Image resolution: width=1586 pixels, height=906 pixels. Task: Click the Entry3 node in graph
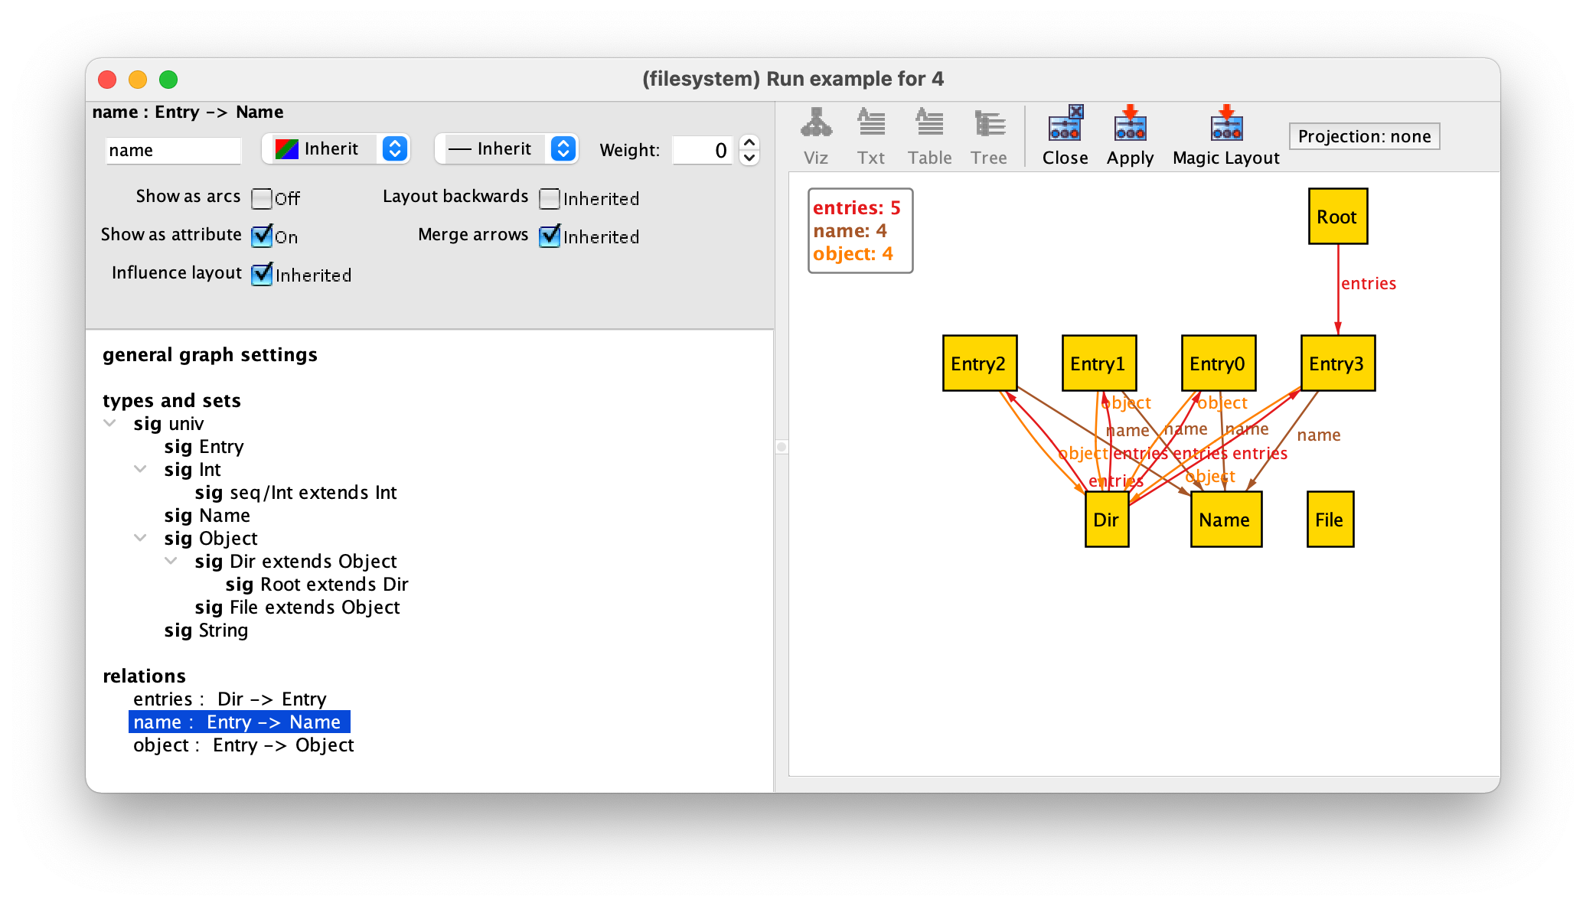tap(1337, 363)
